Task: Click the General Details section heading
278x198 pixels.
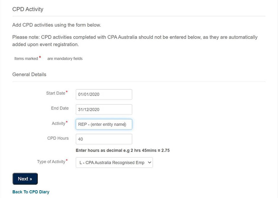Action: pyautogui.click(x=29, y=75)
